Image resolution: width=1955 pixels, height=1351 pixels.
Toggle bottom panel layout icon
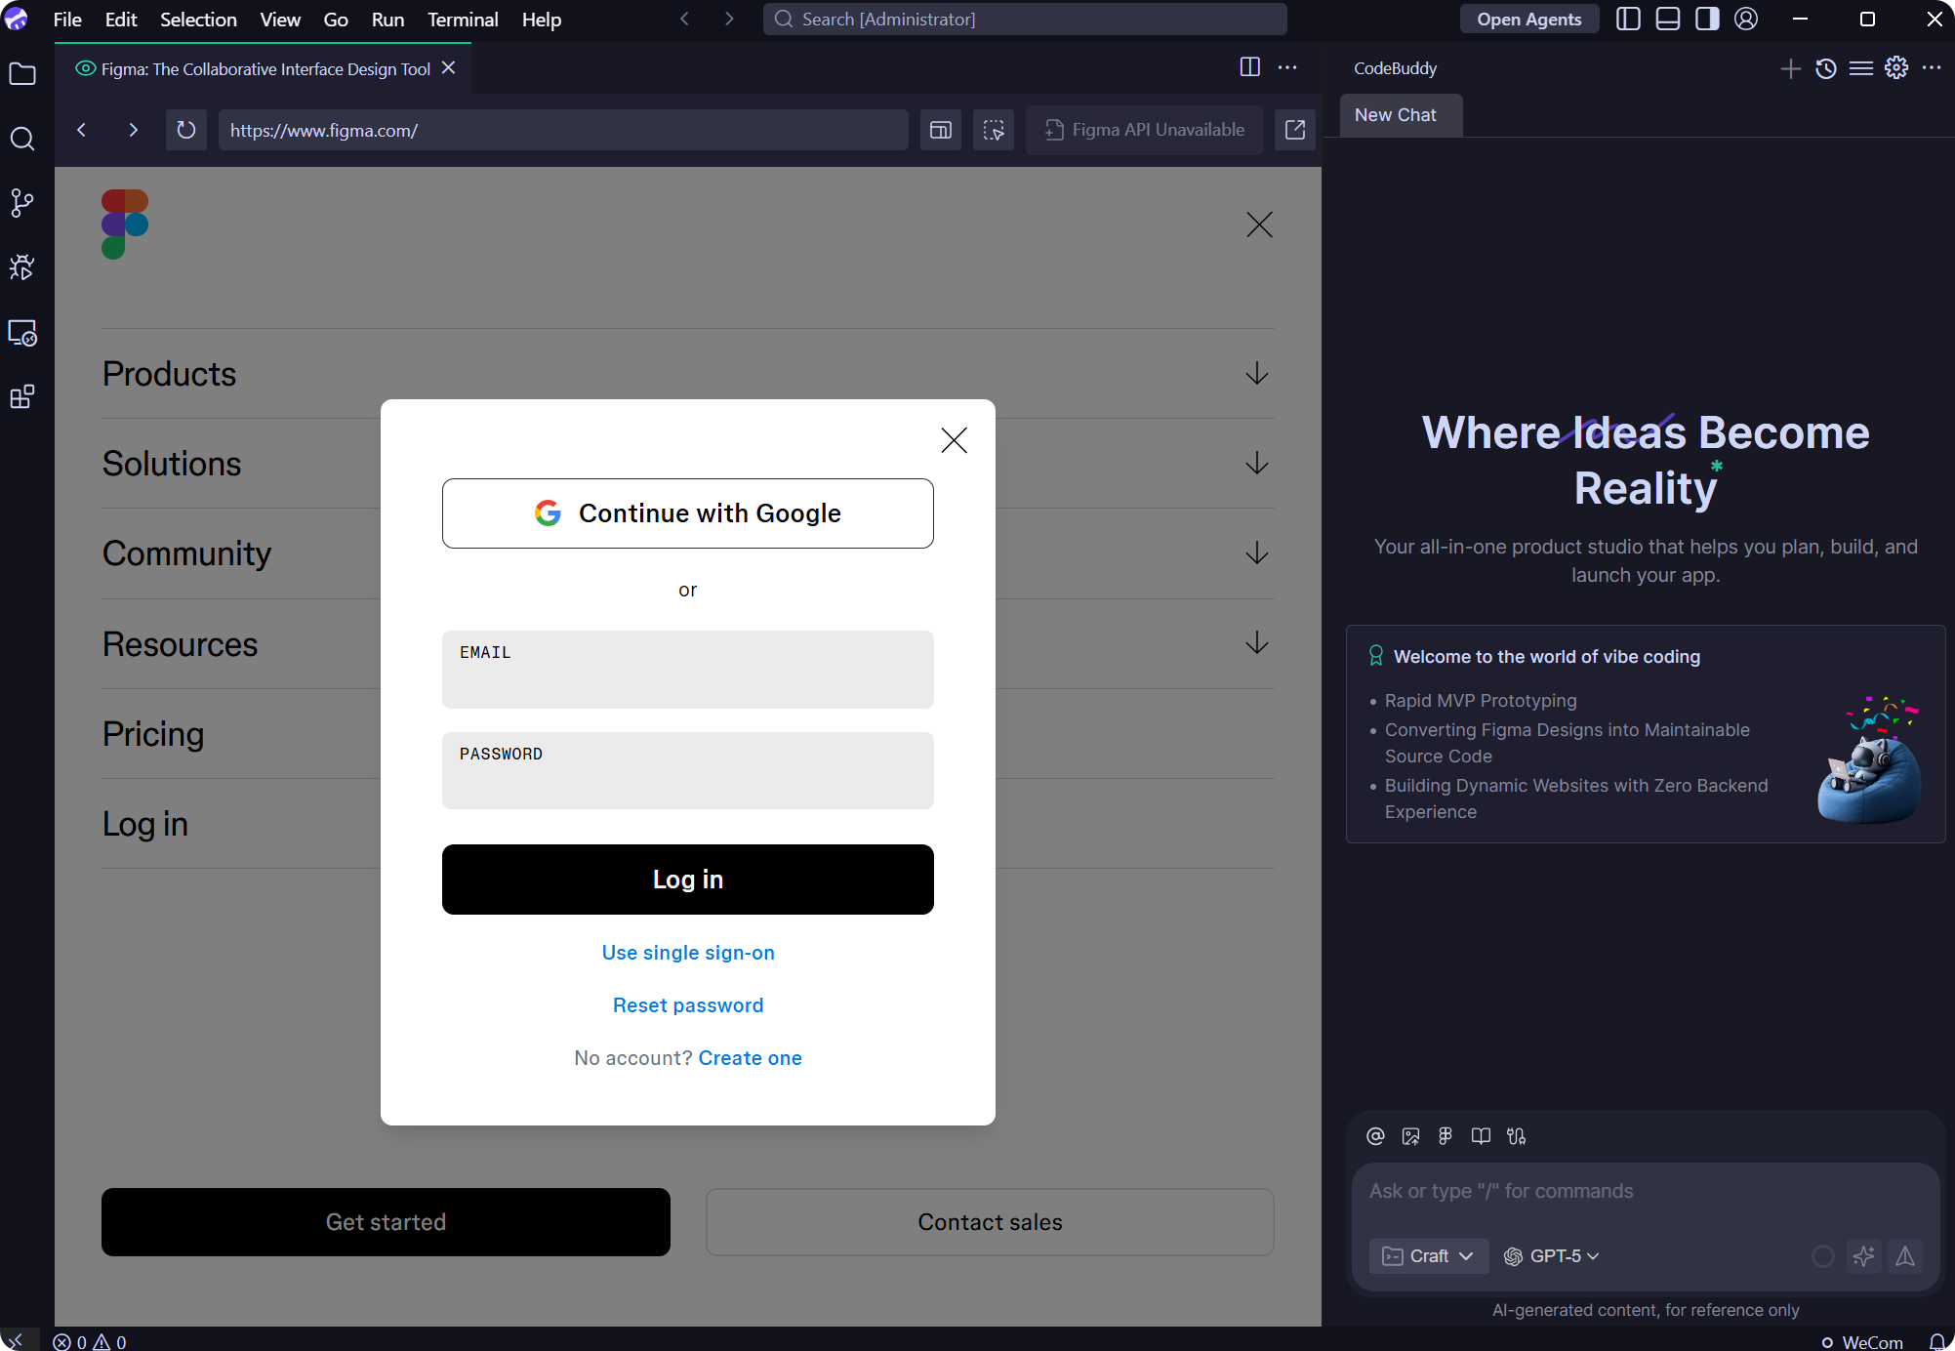1668,19
